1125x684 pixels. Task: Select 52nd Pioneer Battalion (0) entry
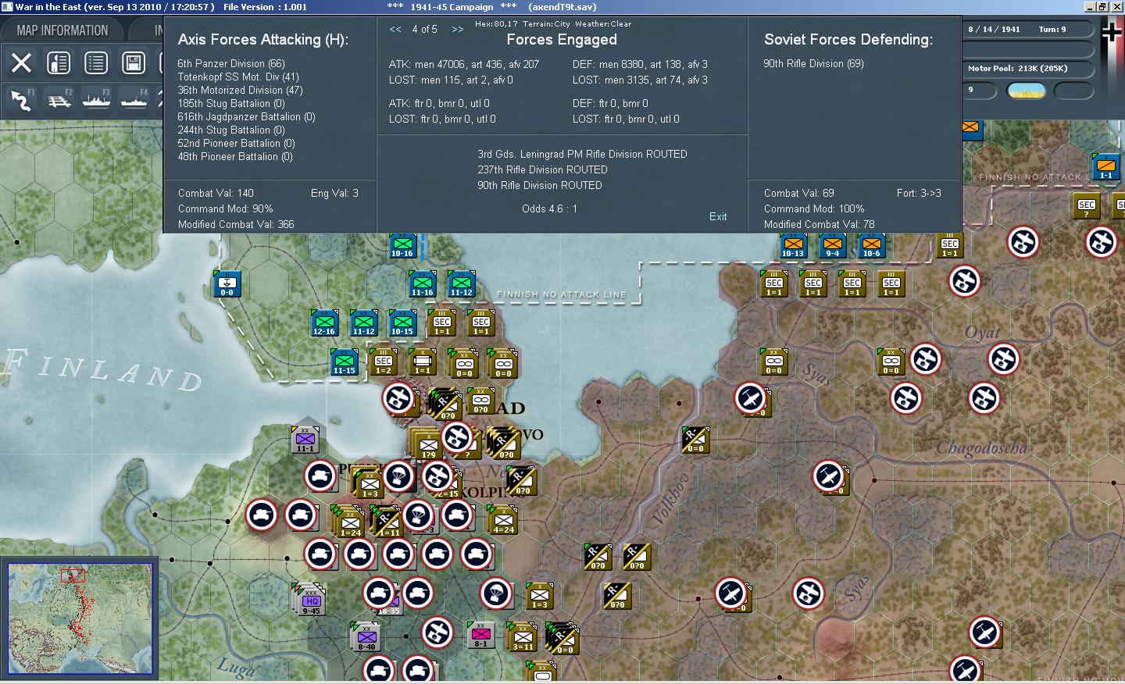point(235,143)
